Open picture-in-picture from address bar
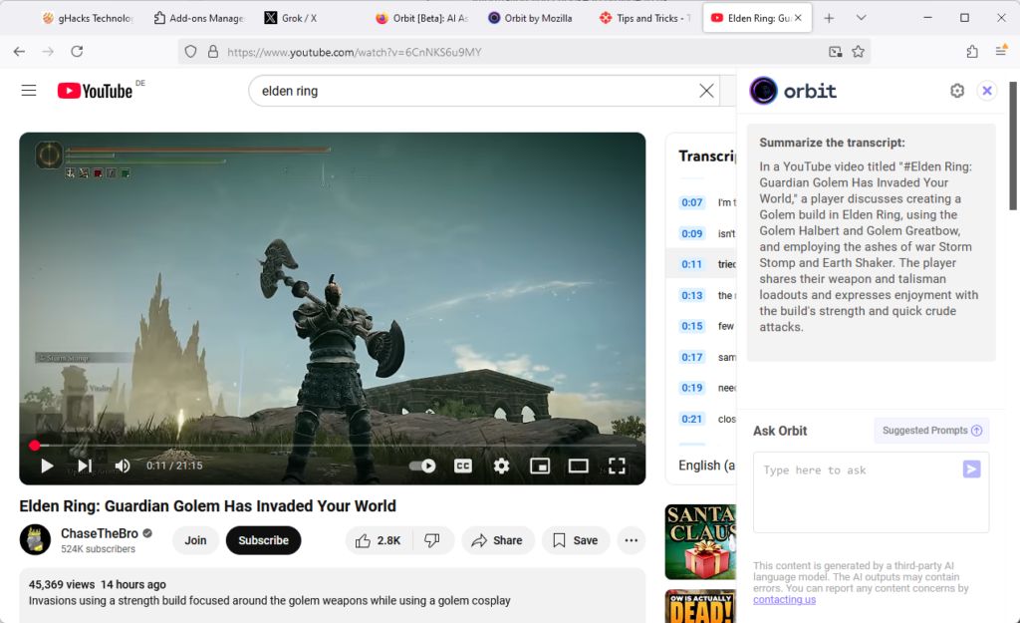Viewport: 1020px width, 623px height. 836,52
